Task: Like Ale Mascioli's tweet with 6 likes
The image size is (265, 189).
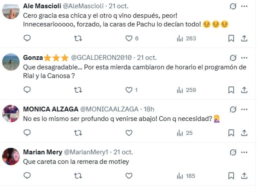Action: (x=129, y=38)
